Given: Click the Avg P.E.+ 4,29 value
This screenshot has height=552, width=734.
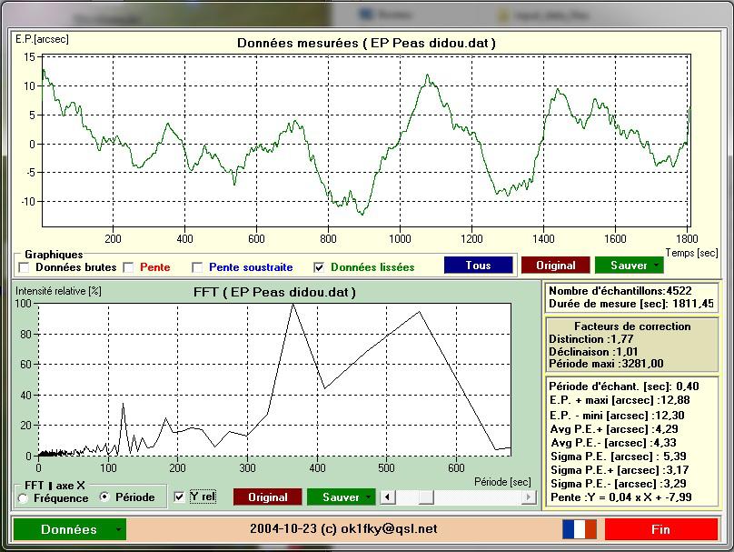Looking at the screenshot, I should click(614, 429).
